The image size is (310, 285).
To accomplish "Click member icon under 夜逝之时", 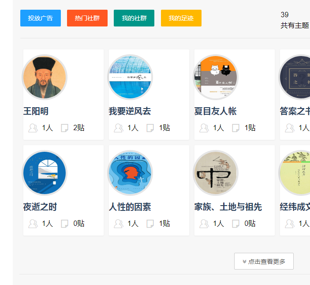I will (33, 224).
